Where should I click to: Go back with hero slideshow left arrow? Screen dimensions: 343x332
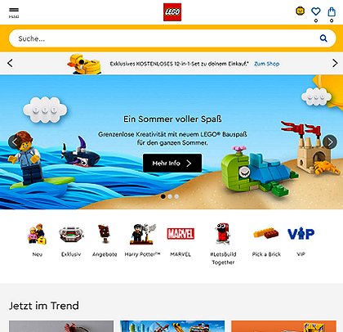[x=15, y=142]
